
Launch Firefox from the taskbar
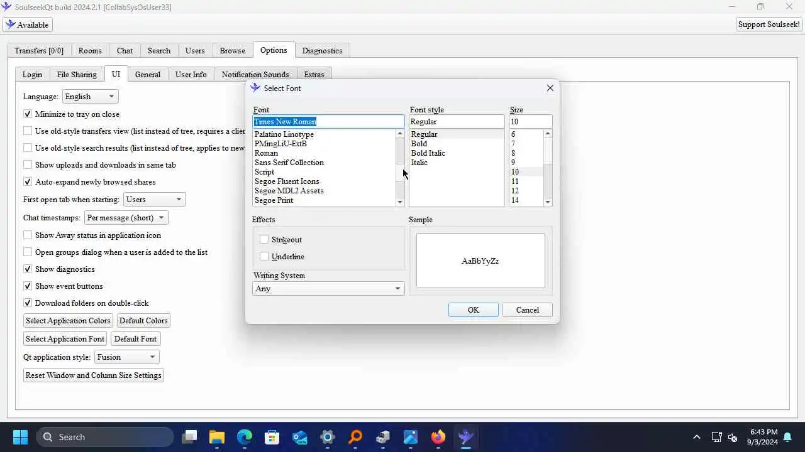click(x=438, y=437)
